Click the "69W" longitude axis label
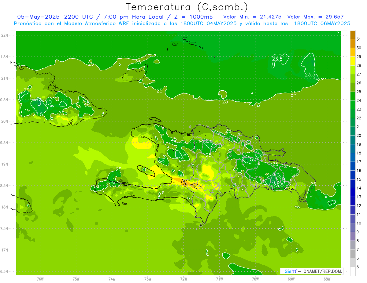367x283 pixels. point(291,279)
